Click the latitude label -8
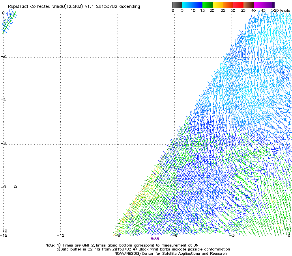The width and height of the screenshot is (292, 256). (3, 187)
